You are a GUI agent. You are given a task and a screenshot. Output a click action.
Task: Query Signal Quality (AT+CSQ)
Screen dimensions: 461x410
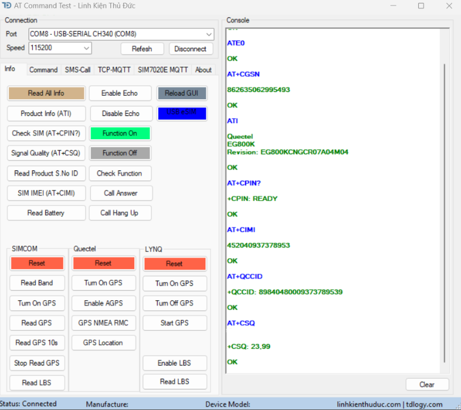tap(46, 153)
